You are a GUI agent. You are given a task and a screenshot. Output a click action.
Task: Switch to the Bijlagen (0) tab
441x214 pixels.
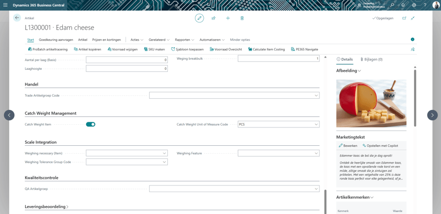click(x=372, y=59)
